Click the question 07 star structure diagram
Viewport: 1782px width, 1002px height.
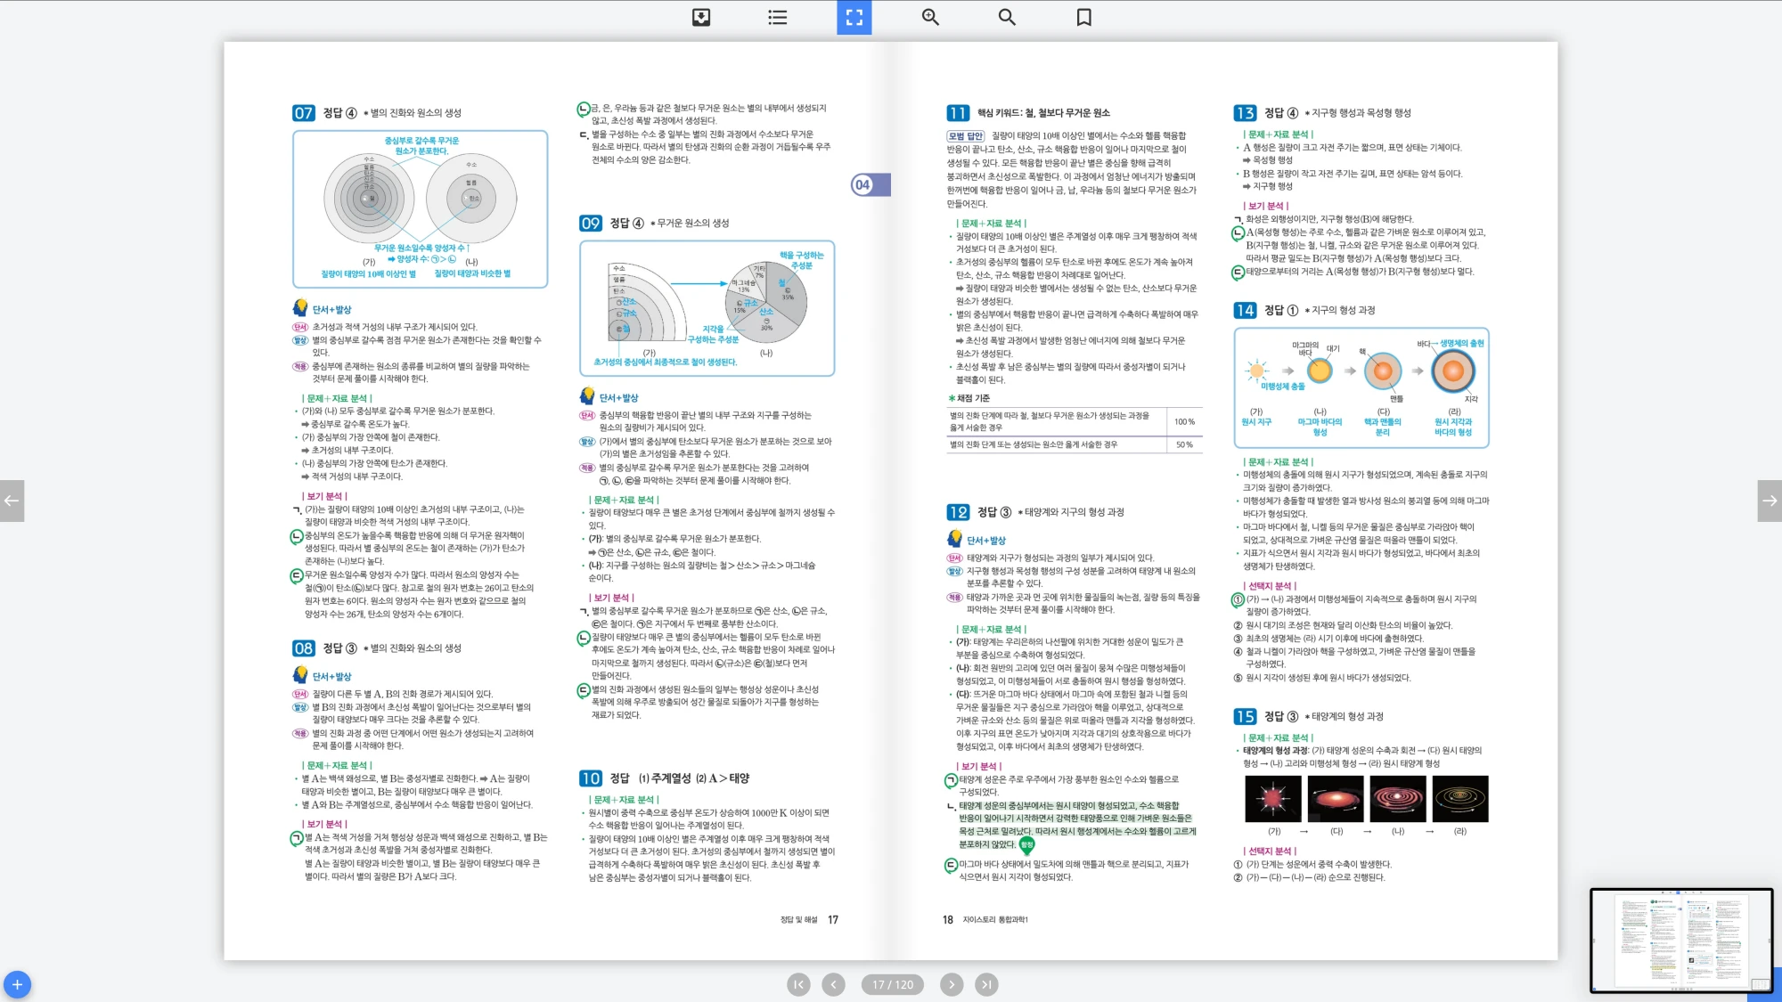point(420,208)
